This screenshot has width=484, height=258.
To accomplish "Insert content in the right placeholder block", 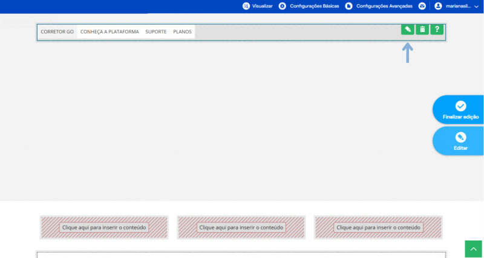I will tap(379, 227).
